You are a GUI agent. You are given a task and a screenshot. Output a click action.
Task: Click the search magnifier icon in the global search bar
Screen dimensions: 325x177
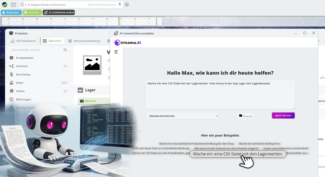22,4
